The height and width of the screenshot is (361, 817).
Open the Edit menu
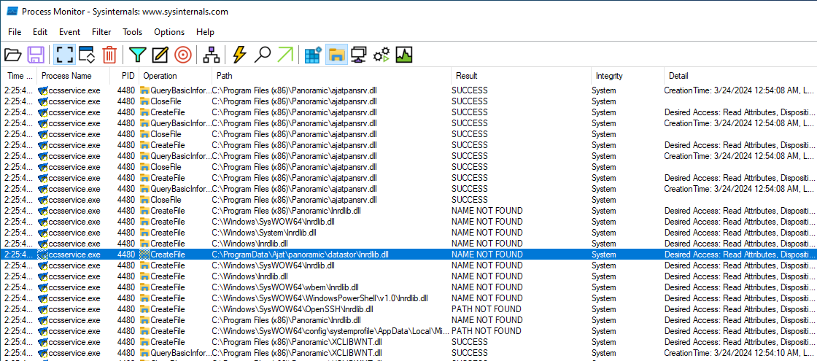[40, 32]
